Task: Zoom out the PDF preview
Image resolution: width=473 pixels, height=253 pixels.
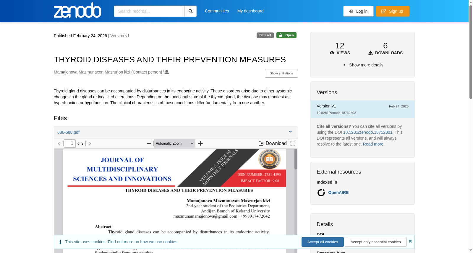Action: point(149,143)
